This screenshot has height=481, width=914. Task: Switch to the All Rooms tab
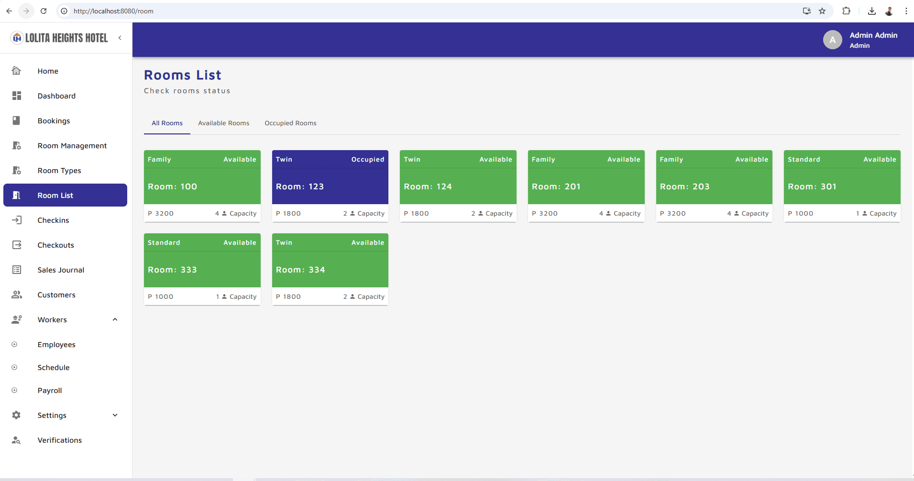(x=167, y=123)
